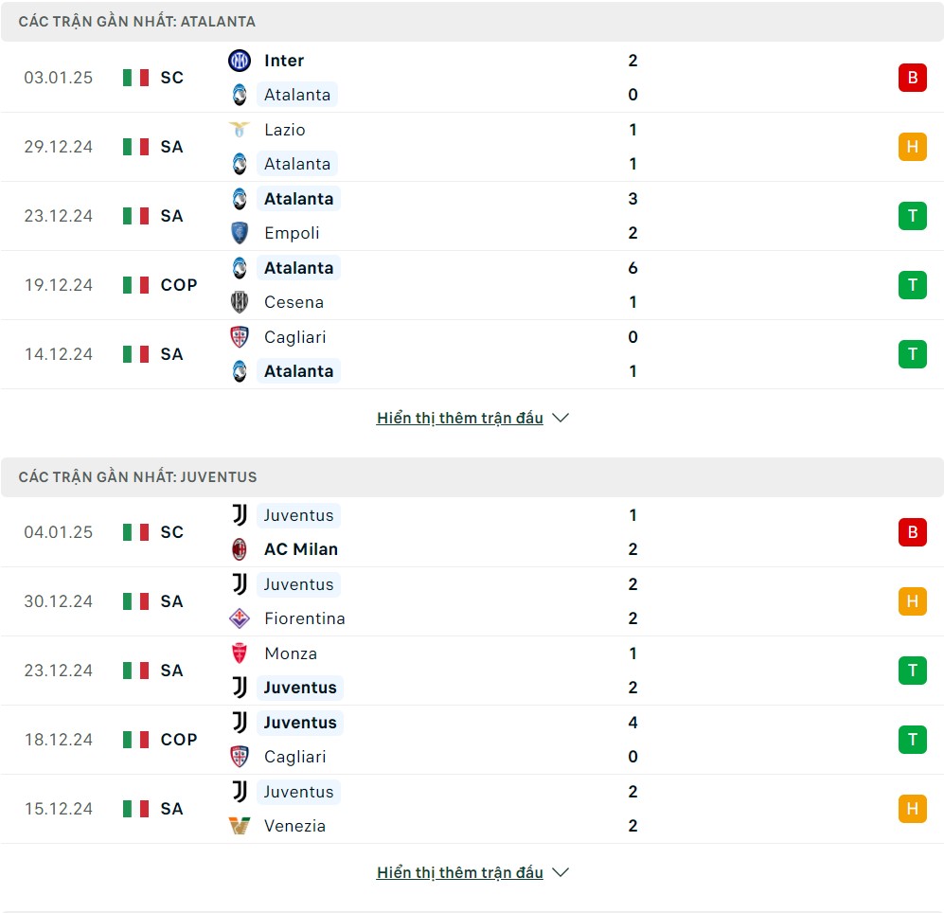Viewport: 944px width, 913px height.
Task: Click red B badge for Inter match
Action: [x=912, y=78]
